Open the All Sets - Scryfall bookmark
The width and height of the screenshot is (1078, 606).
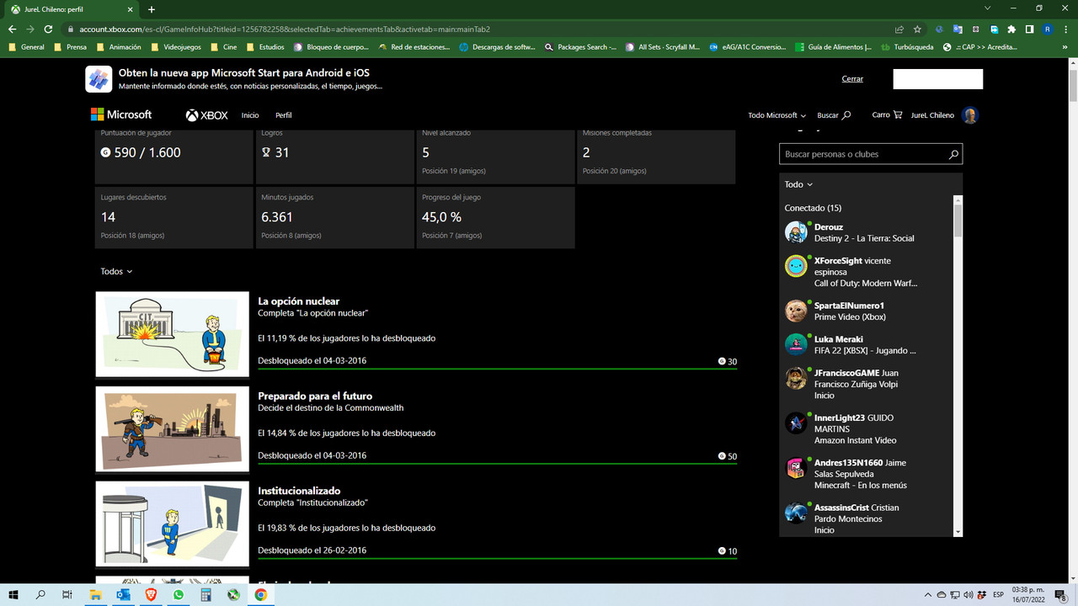pos(663,47)
